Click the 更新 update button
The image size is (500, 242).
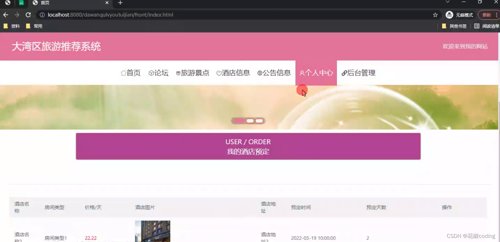[x=489, y=15]
